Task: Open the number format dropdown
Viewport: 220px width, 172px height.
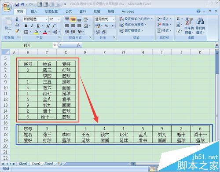Action: pyautogui.click(x=114, y=19)
